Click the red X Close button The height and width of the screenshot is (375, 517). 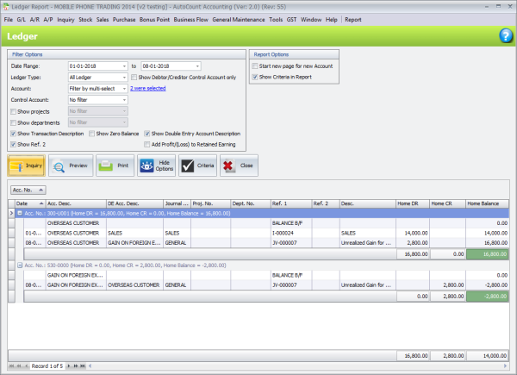239,166
